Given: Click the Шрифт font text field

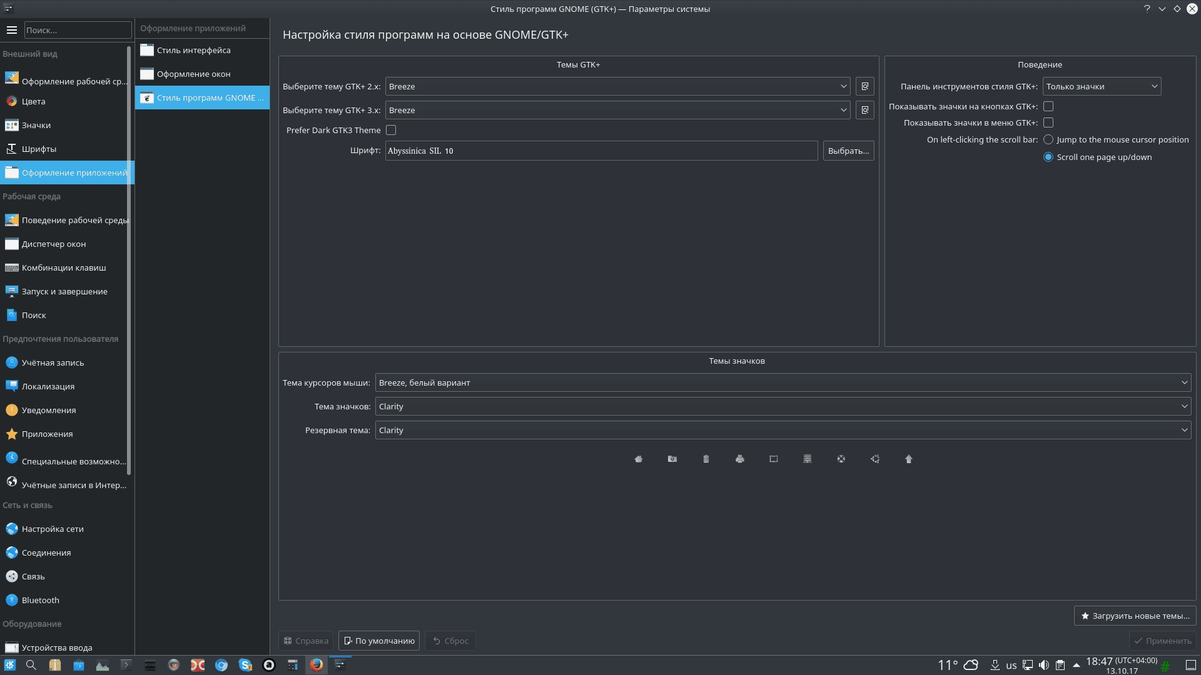Looking at the screenshot, I should pyautogui.click(x=601, y=151).
